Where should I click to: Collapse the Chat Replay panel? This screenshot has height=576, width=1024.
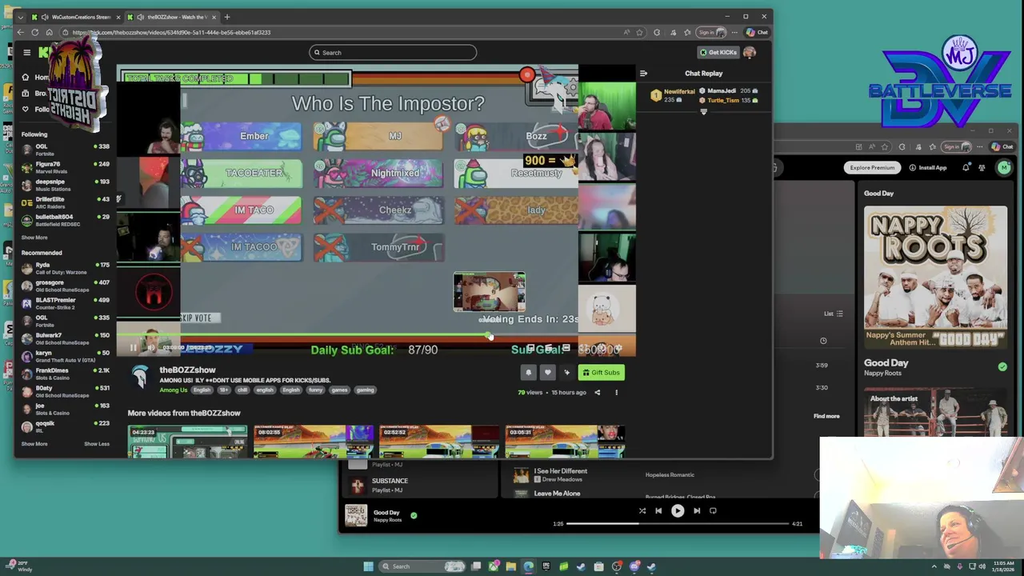tap(643, 73)
